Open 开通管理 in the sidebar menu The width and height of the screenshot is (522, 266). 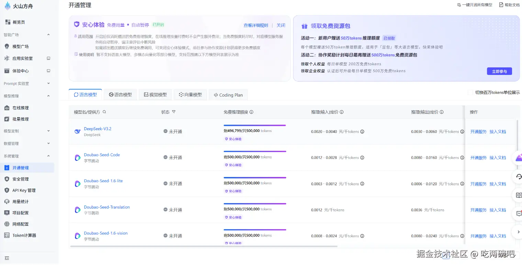pos(27,168)
